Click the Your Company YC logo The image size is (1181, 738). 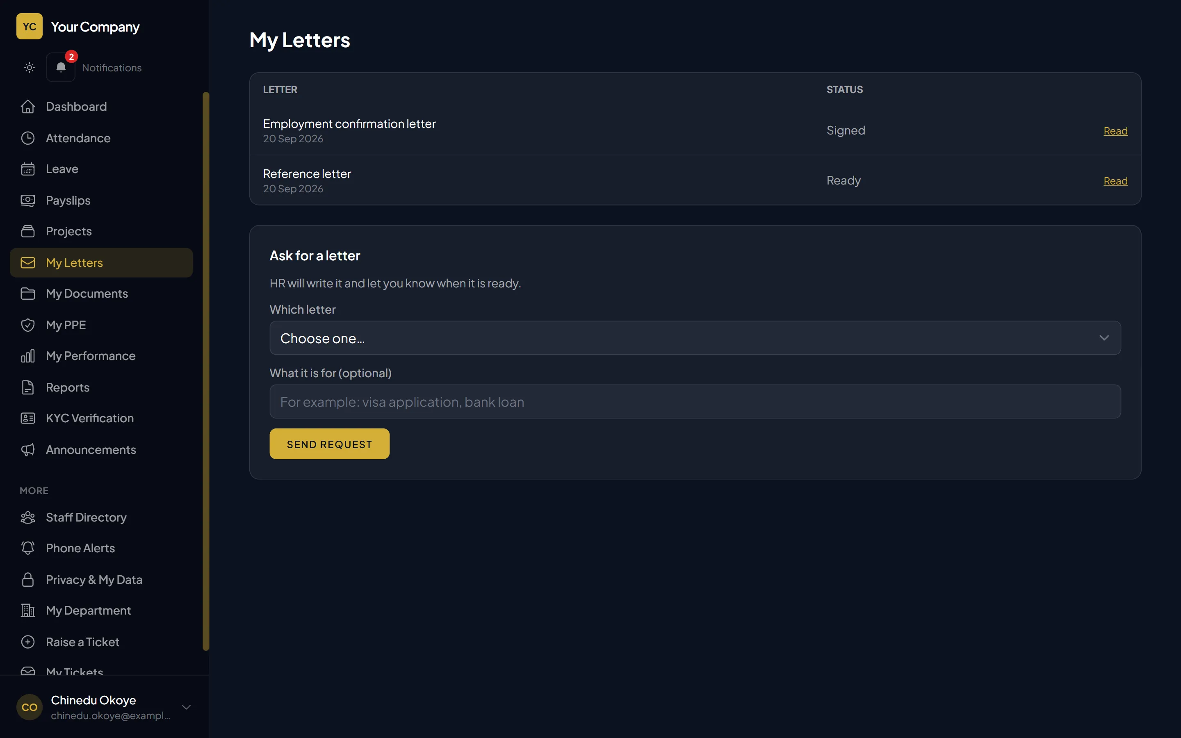click(x=29, y=26)
